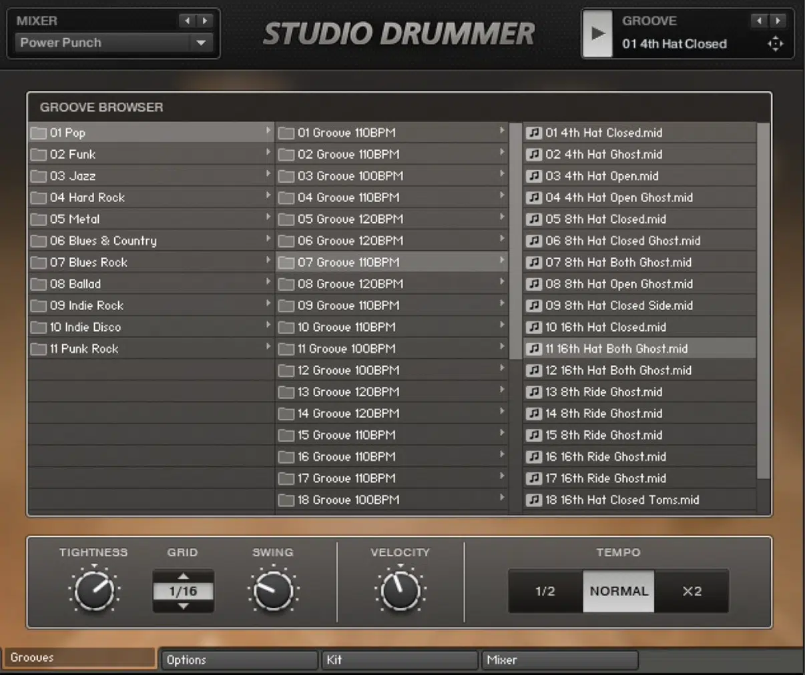The image size is (805, 675).
Task: Expand the 14 Groove 120BPM arrow
Action: click(502, 412)
